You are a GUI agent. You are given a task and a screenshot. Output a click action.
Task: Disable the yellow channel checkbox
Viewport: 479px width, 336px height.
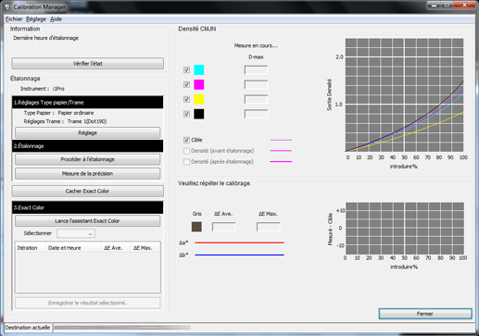pos(186,99)
